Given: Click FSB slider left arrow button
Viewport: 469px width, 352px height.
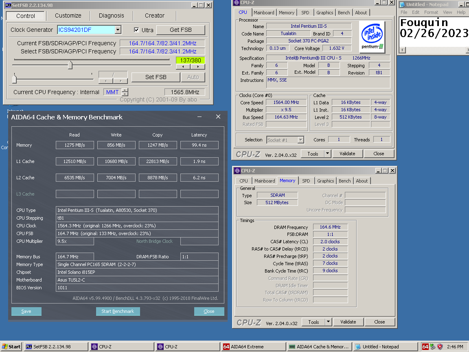Looking at the screenshot, I should [x=183, y=67].
